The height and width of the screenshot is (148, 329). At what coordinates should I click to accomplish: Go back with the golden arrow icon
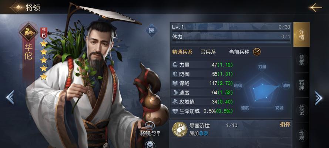click(315, 7)
